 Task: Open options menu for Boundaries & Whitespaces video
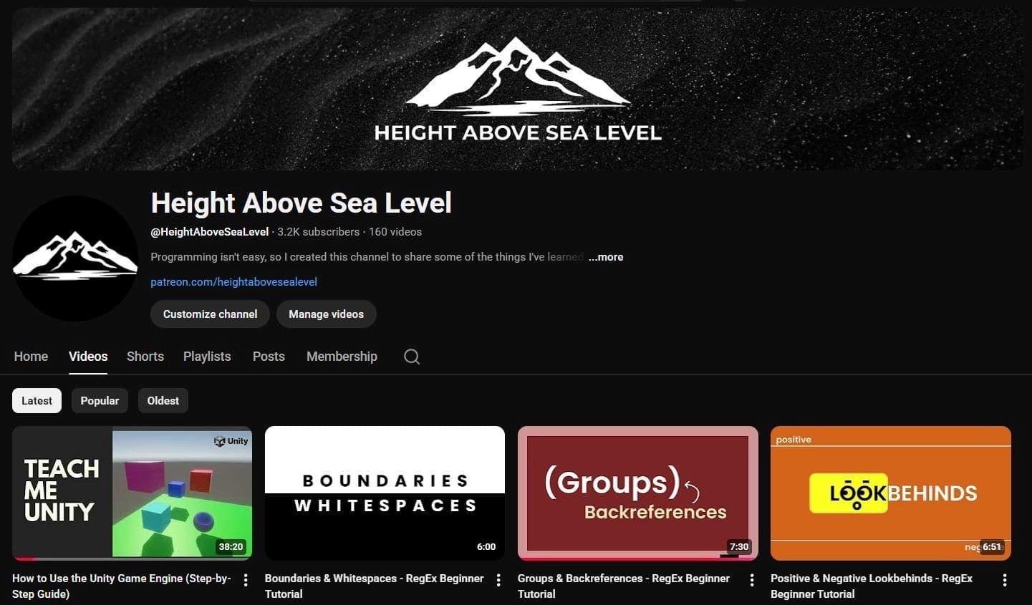498,580
